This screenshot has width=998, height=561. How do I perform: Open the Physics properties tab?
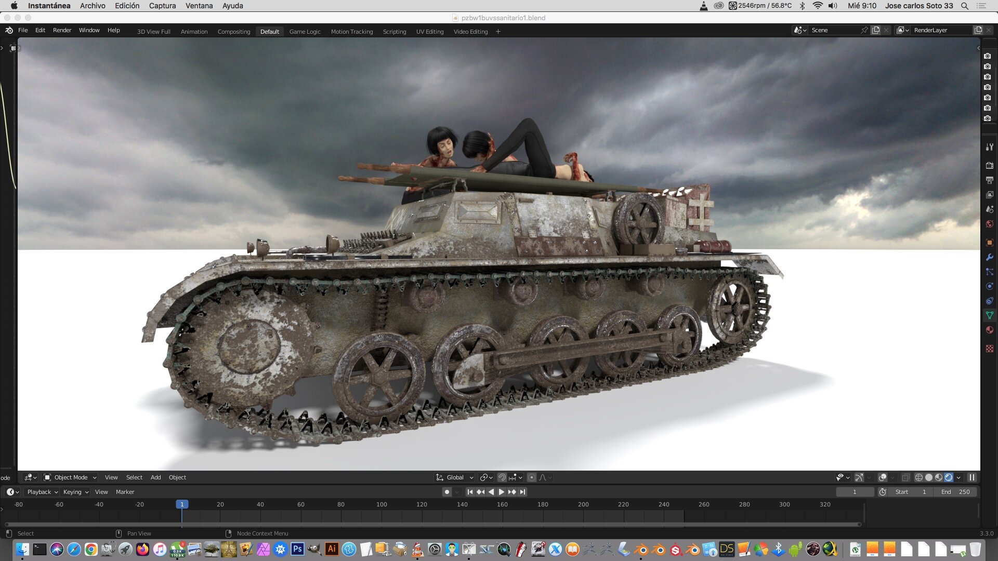(989, 286)
